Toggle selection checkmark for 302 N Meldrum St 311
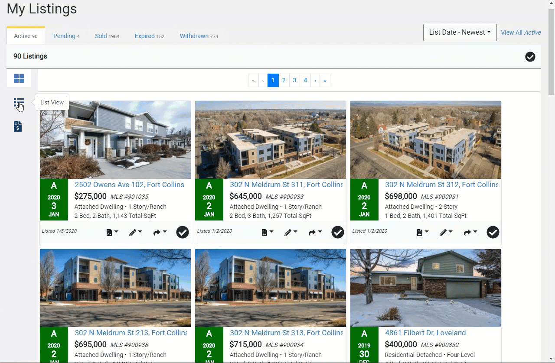The image size is (555, 363). point(338,233)
